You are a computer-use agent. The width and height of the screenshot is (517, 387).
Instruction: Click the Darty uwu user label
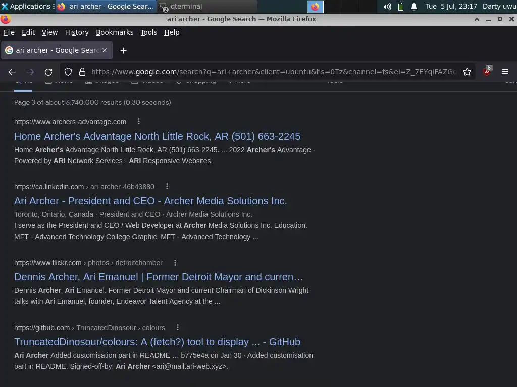[x=499, y=6]
